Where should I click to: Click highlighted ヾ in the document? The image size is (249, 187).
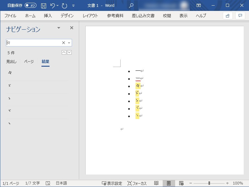pyautogui.click(x=137, y=108)
